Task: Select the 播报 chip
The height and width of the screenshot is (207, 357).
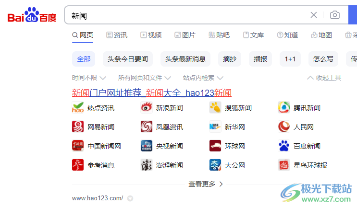Action: [260, 59]
